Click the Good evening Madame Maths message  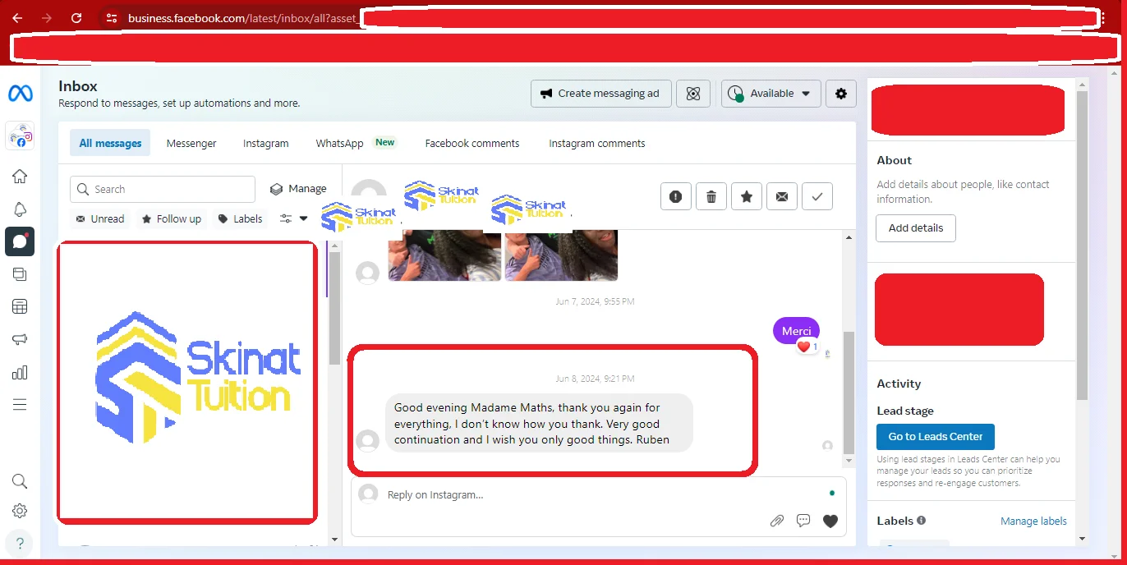[539, 423]
